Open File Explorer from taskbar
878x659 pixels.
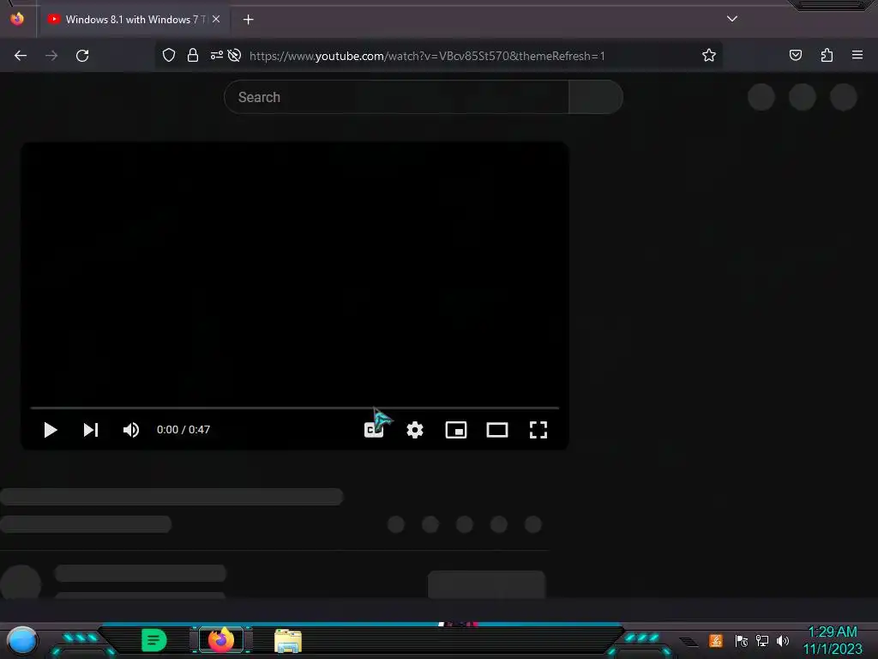(x=288, y=641)
